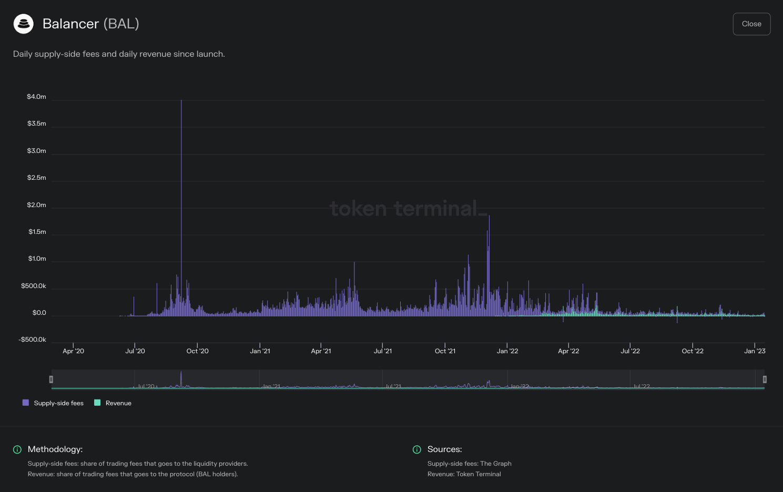Click 'Revenue: Token Terminal' source text

pos(464,474)
